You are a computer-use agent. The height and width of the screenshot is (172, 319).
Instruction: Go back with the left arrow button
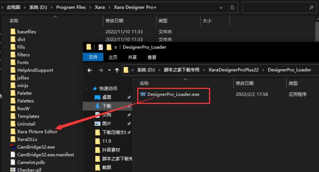(x=90, y=70)
